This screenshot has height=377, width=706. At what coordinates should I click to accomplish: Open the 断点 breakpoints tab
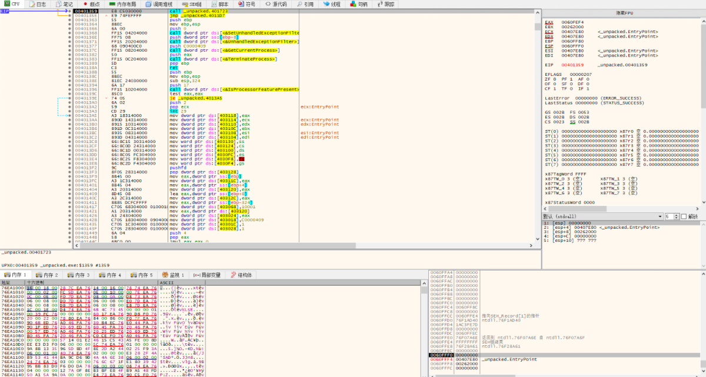[x=92, y=4]
